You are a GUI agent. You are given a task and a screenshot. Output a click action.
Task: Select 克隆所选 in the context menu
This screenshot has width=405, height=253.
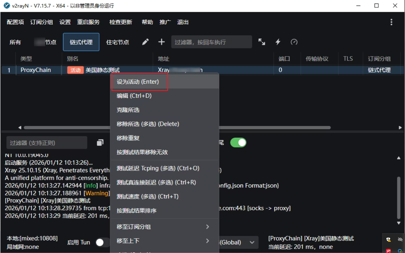click(128, 110)
